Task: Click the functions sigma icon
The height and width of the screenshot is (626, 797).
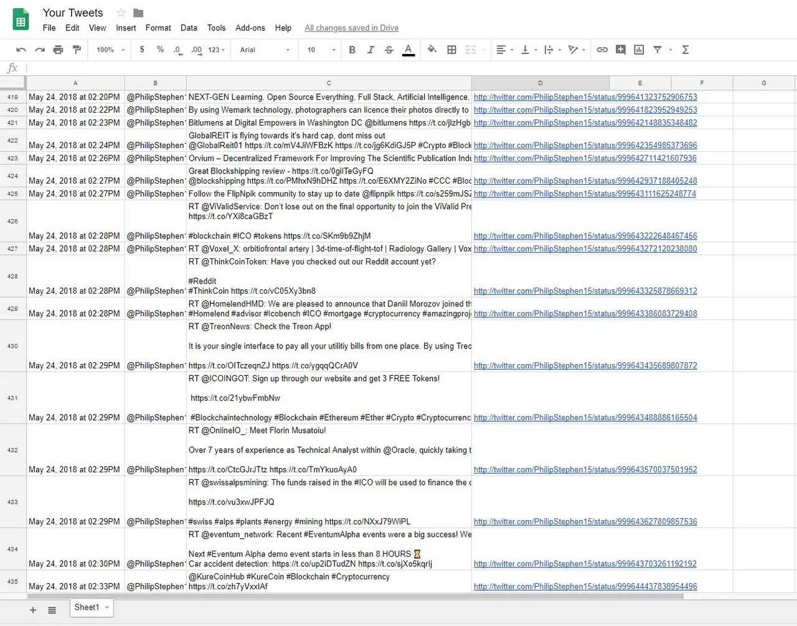Action: click(x=686, y=50)
